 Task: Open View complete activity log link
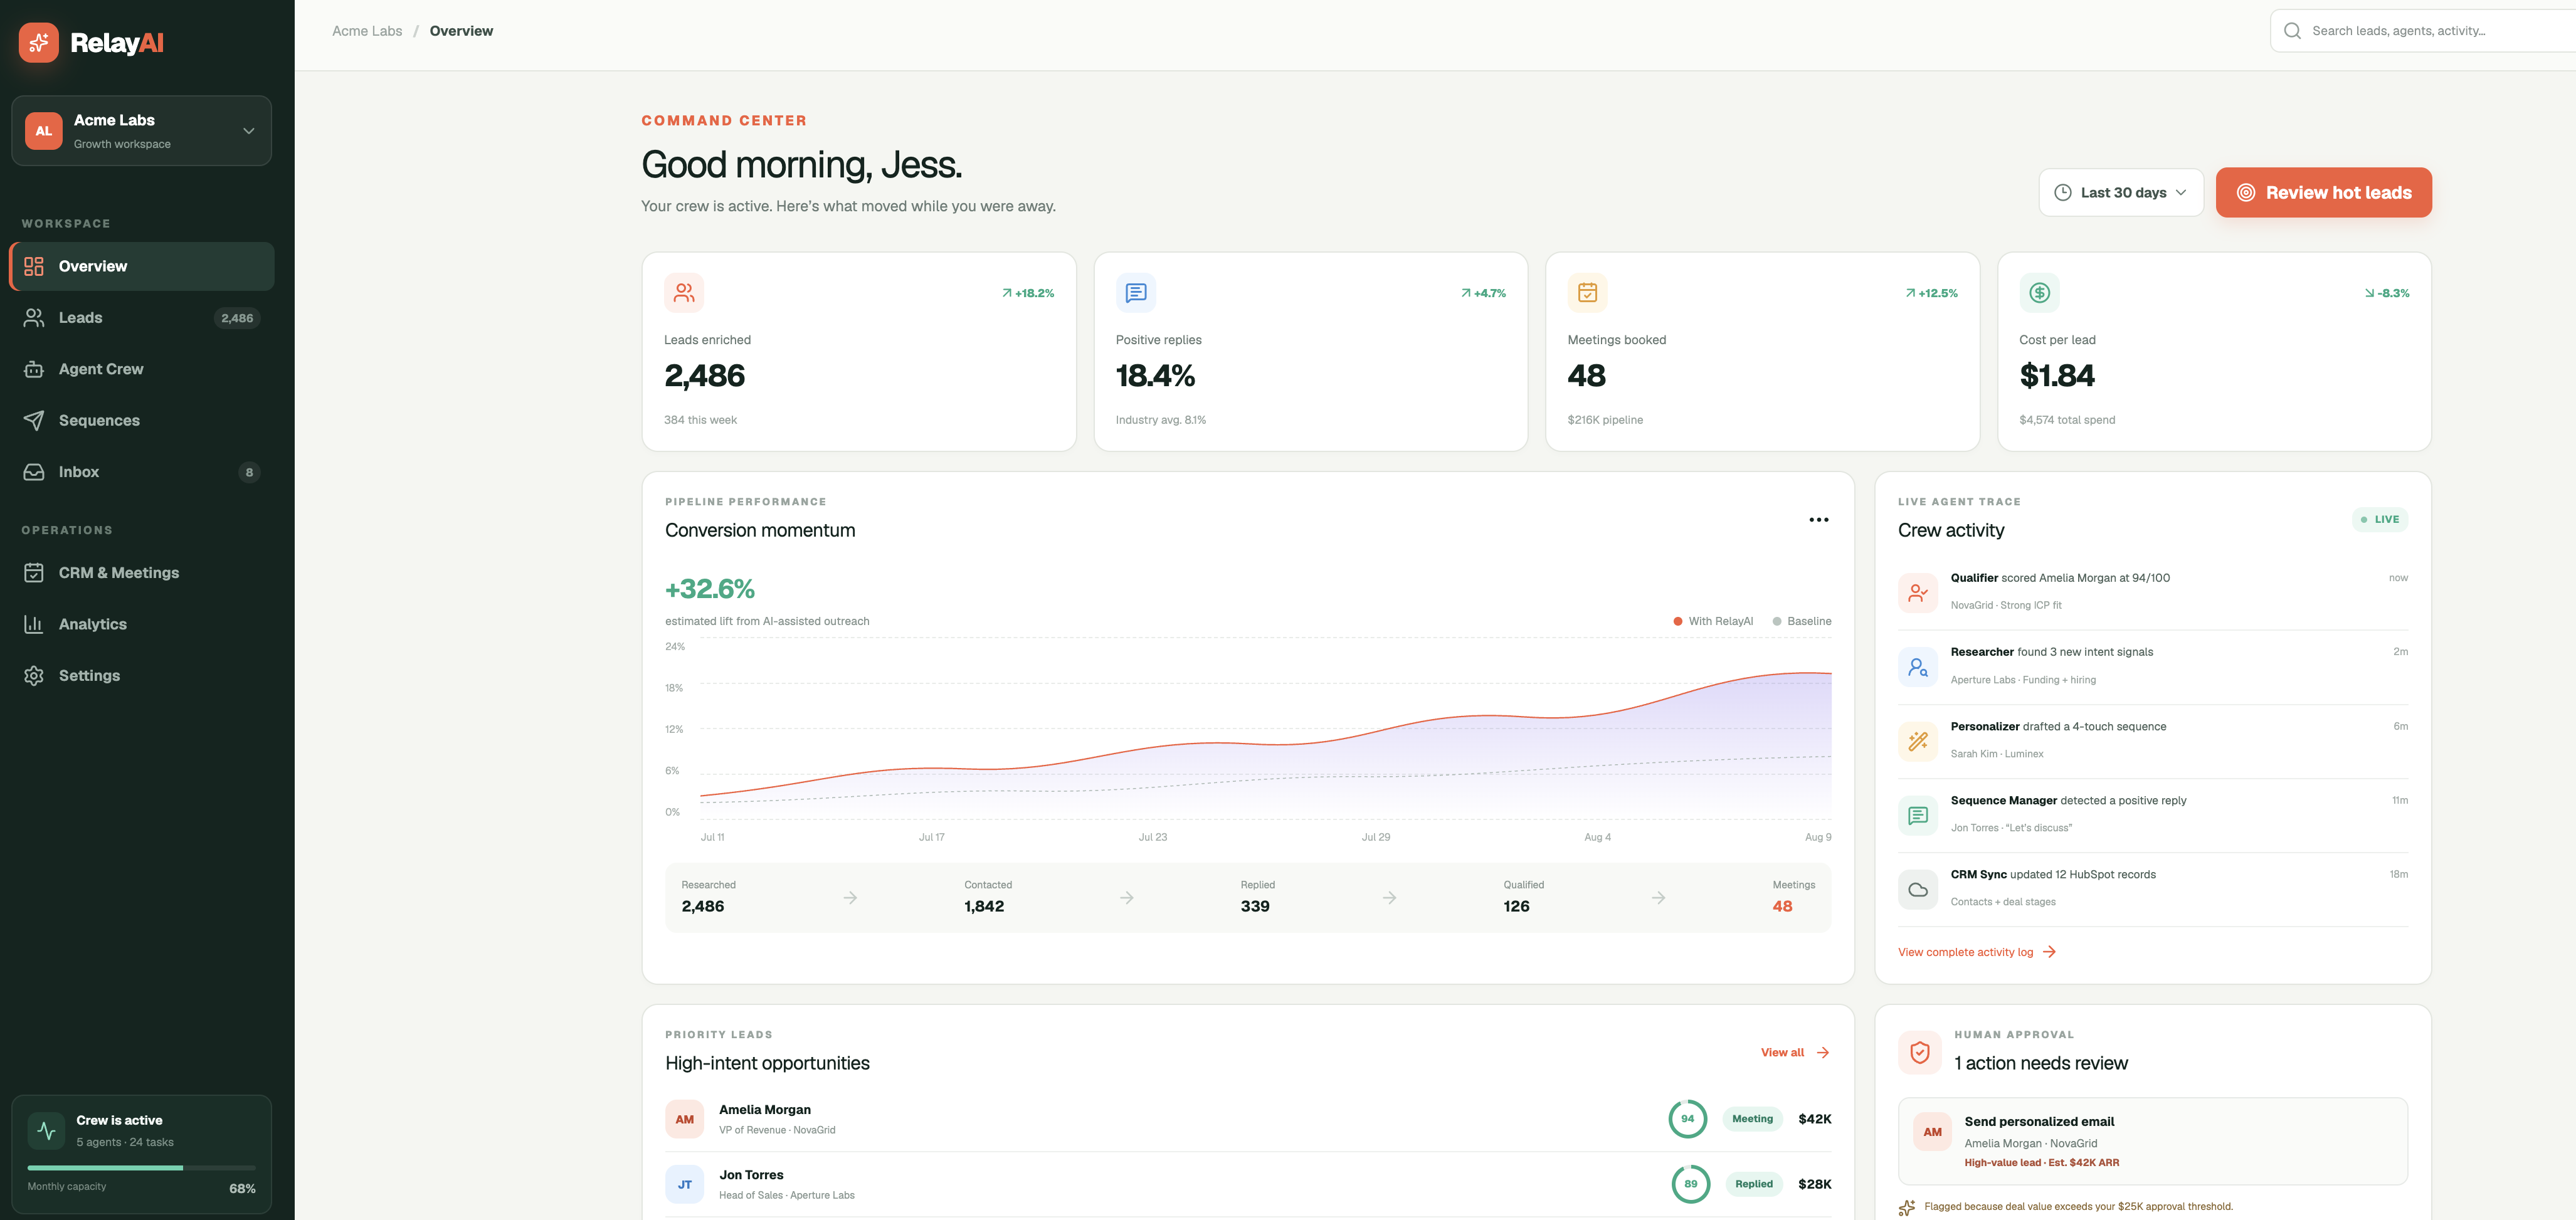[1976, 952]
